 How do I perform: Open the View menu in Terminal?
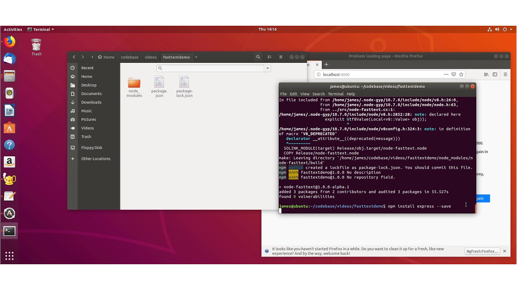pos(305,94)
